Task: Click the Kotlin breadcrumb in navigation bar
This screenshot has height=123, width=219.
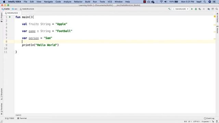Action: coord(5,9)
